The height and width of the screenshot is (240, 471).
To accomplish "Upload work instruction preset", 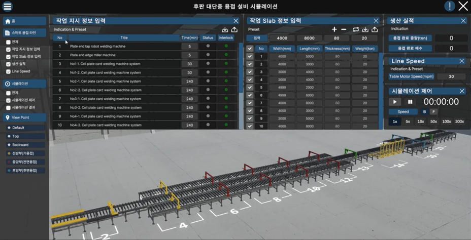I will coord(234,29).
